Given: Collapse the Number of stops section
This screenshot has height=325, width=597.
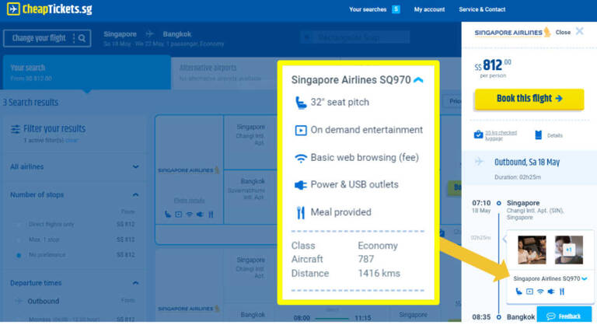Looking at the screenshot, I should pos(135,194).
